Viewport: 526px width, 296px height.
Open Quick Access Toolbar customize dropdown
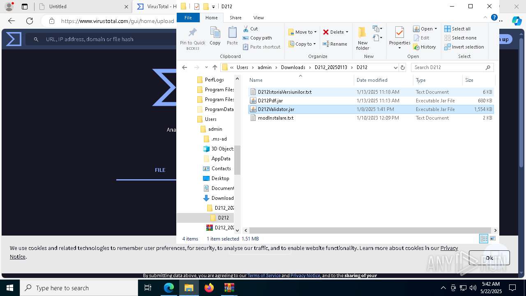click(x=213, y=7)
